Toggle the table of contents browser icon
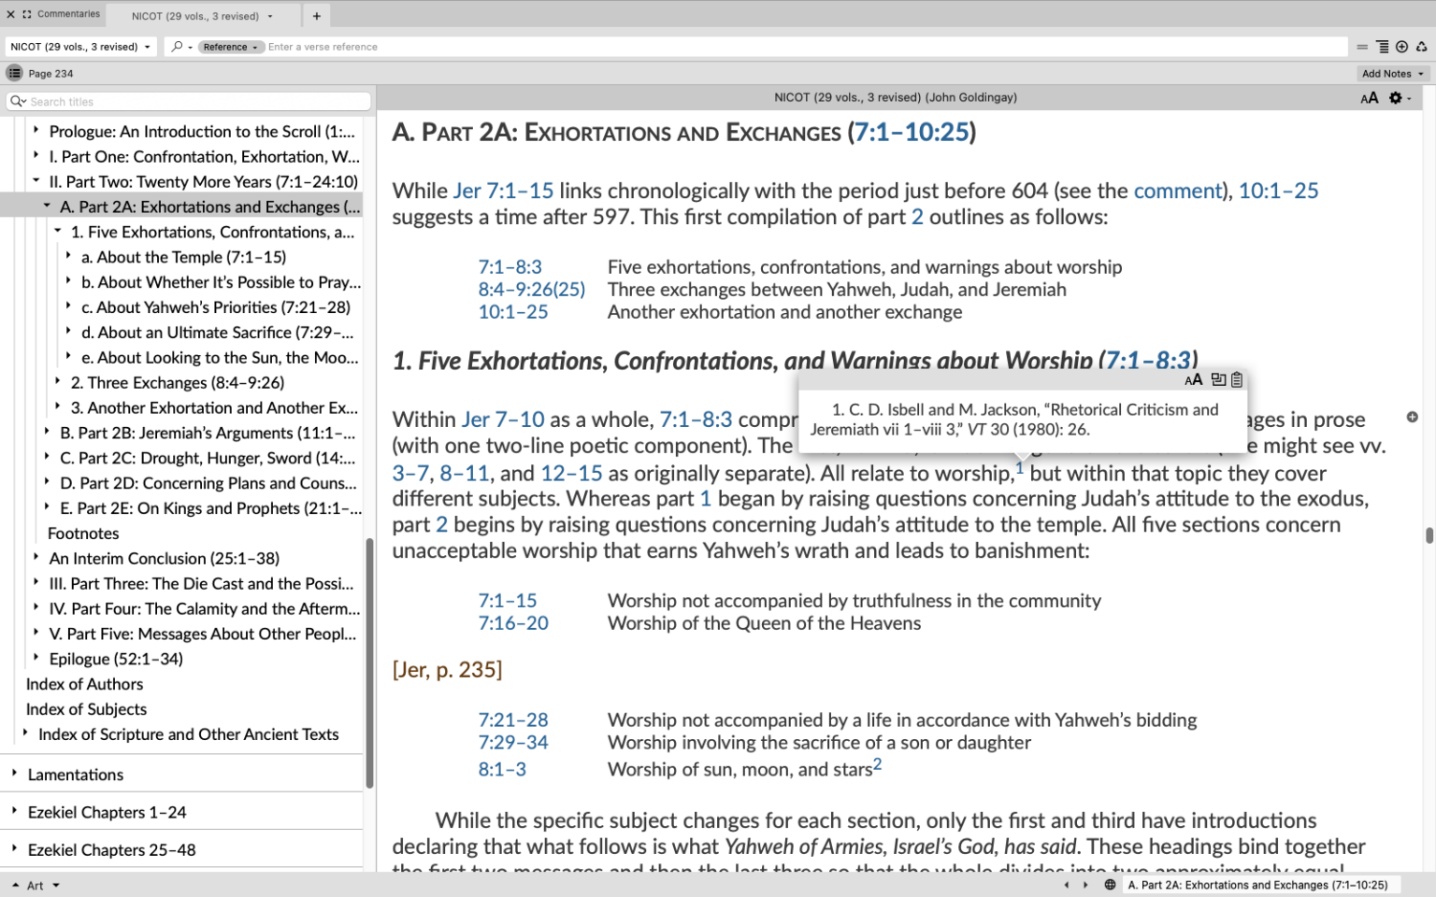1436x897 pixels. point(14,73)
